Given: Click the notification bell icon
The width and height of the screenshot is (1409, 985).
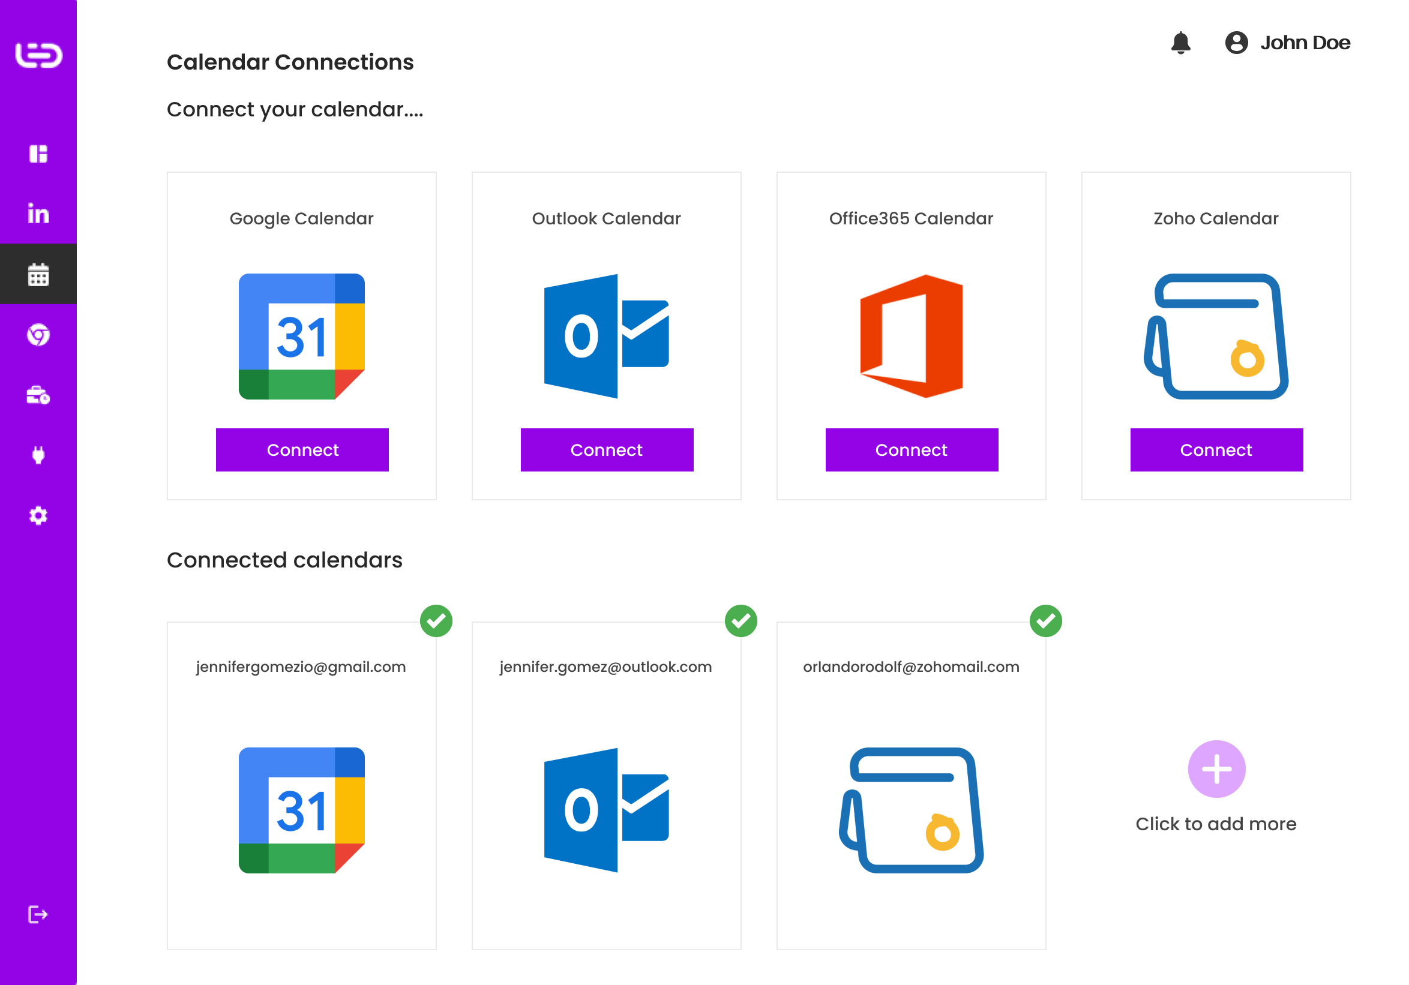Looking at the screenshot, I should (1180, 43).
